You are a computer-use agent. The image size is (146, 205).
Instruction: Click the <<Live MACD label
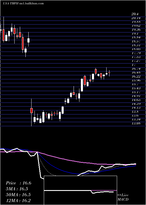tap(123, 197)
